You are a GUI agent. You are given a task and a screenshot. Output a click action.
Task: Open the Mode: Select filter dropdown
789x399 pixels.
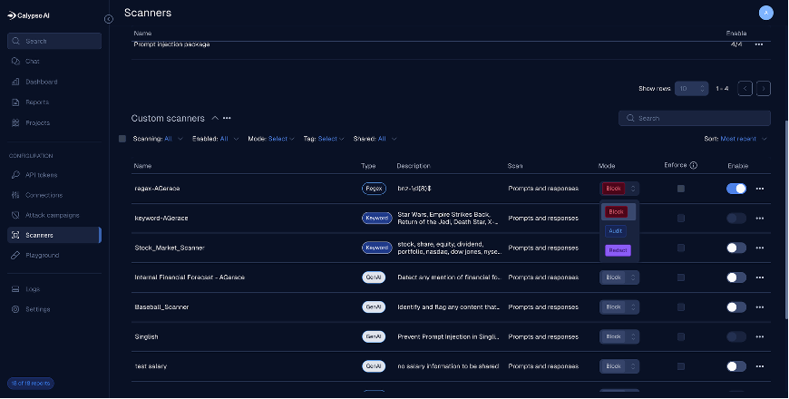pyautogui.click(x=271, y=139)
